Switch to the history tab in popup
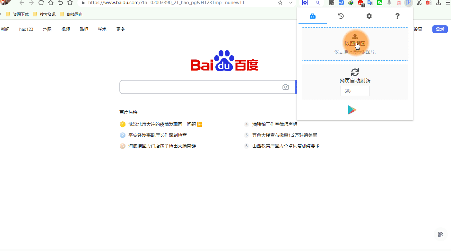This screenshot has height=251, width=451. click(341, 16)
